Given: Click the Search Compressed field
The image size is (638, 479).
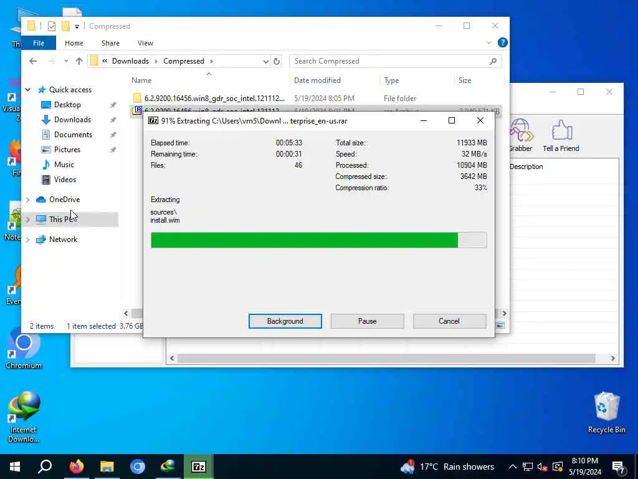Looking at the screenshot, I should pyautogui.click(x=395, y=61).
